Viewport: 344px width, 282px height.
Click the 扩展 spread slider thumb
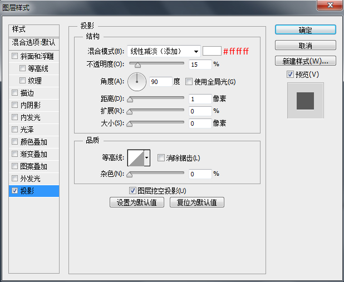click(x=130, y=112)
